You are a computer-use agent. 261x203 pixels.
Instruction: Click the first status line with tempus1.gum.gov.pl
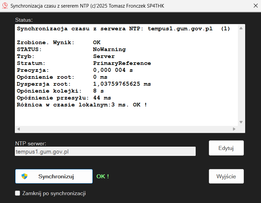pyautogui.click(x=123, y=29)
